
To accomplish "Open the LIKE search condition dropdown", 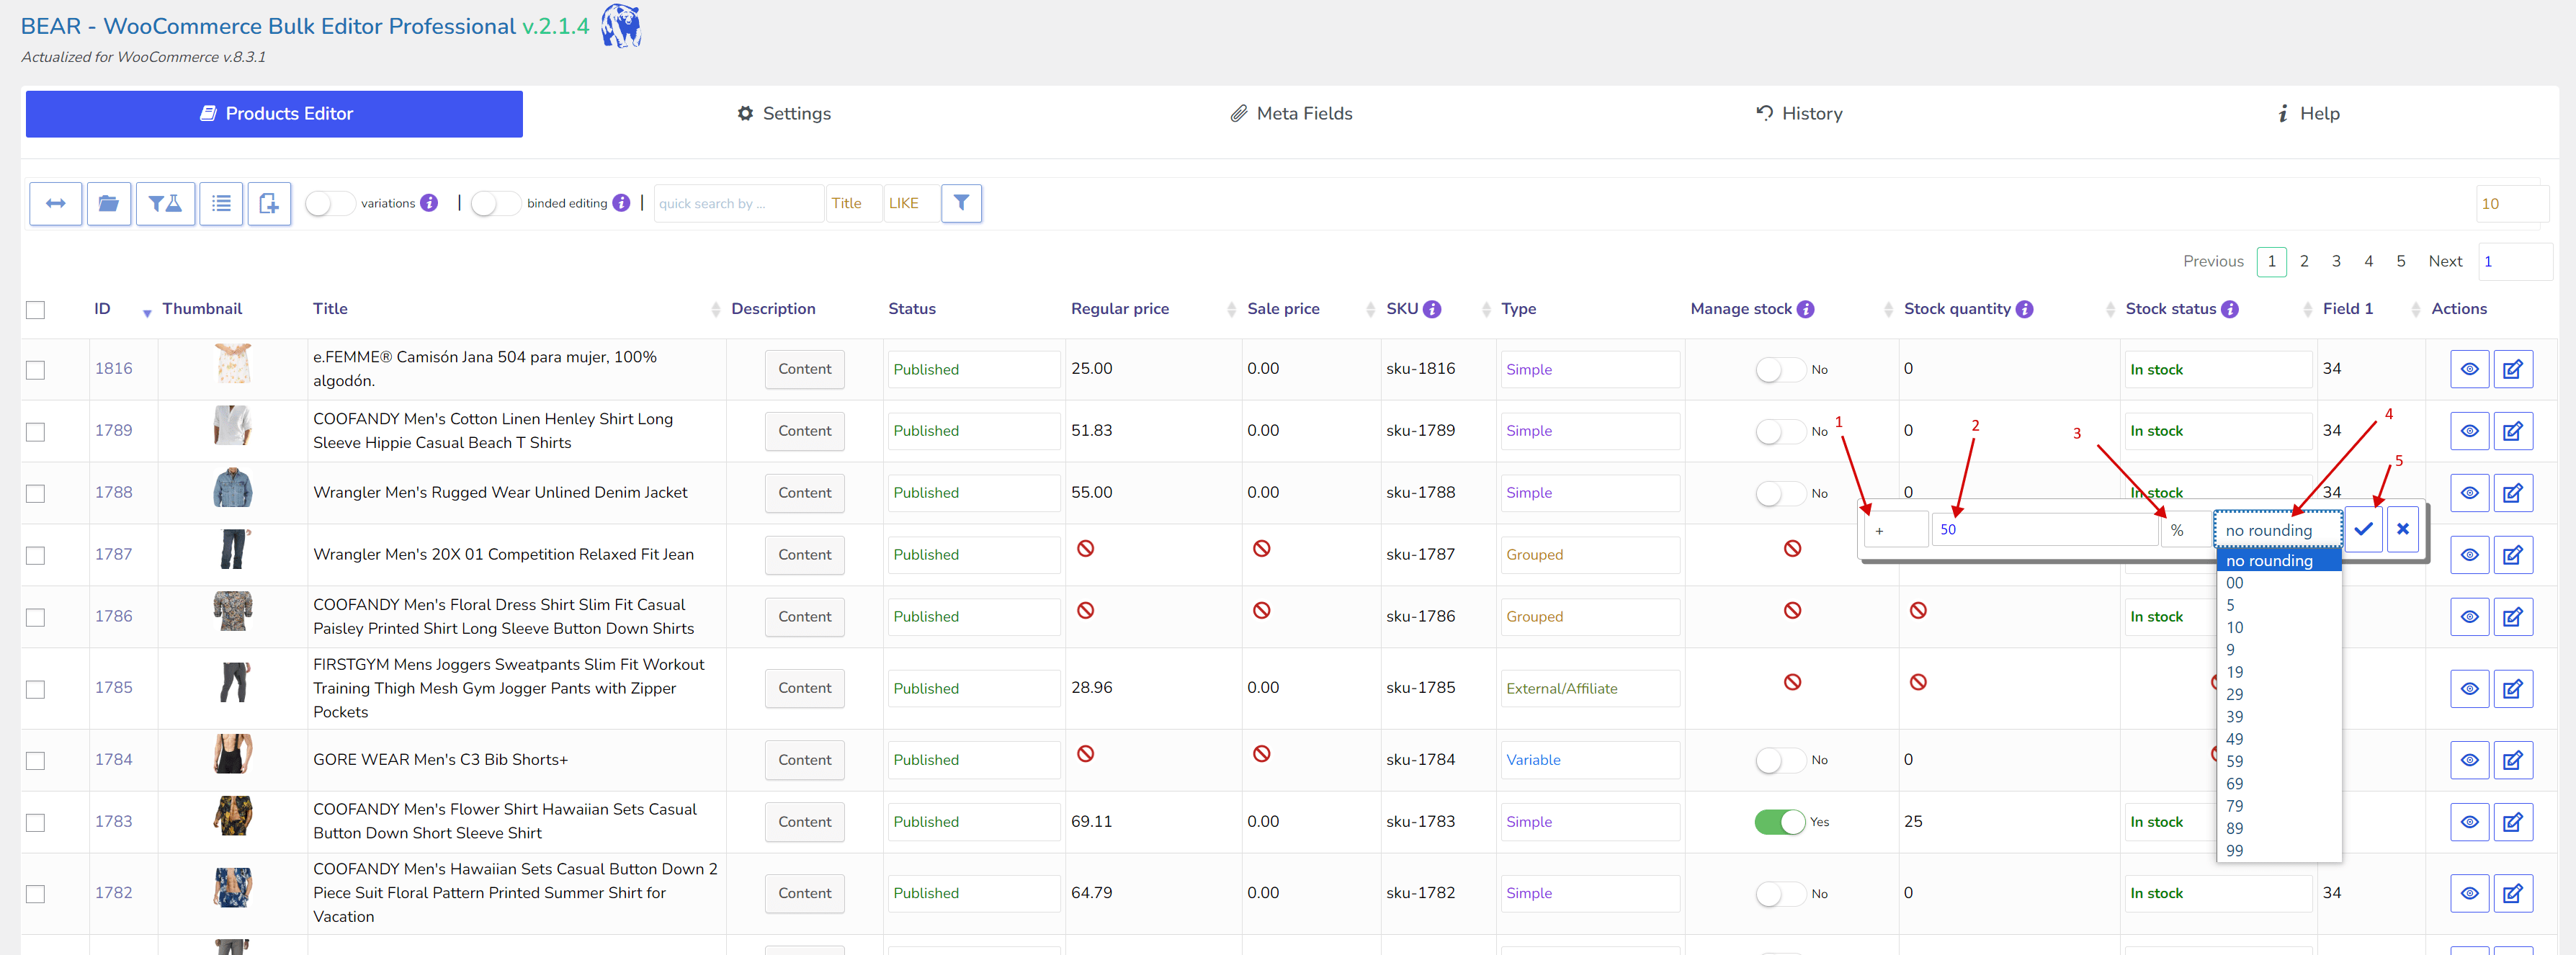I will pyautogui.click(x=911, y=203).
